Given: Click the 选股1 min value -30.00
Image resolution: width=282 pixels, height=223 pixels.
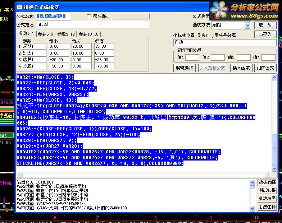Looking at the screenshot, I should tap(59, 60).
